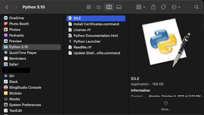Click the 'System Preferences' label
Screen dimensions: 204x115
click(x=25, y=105)
